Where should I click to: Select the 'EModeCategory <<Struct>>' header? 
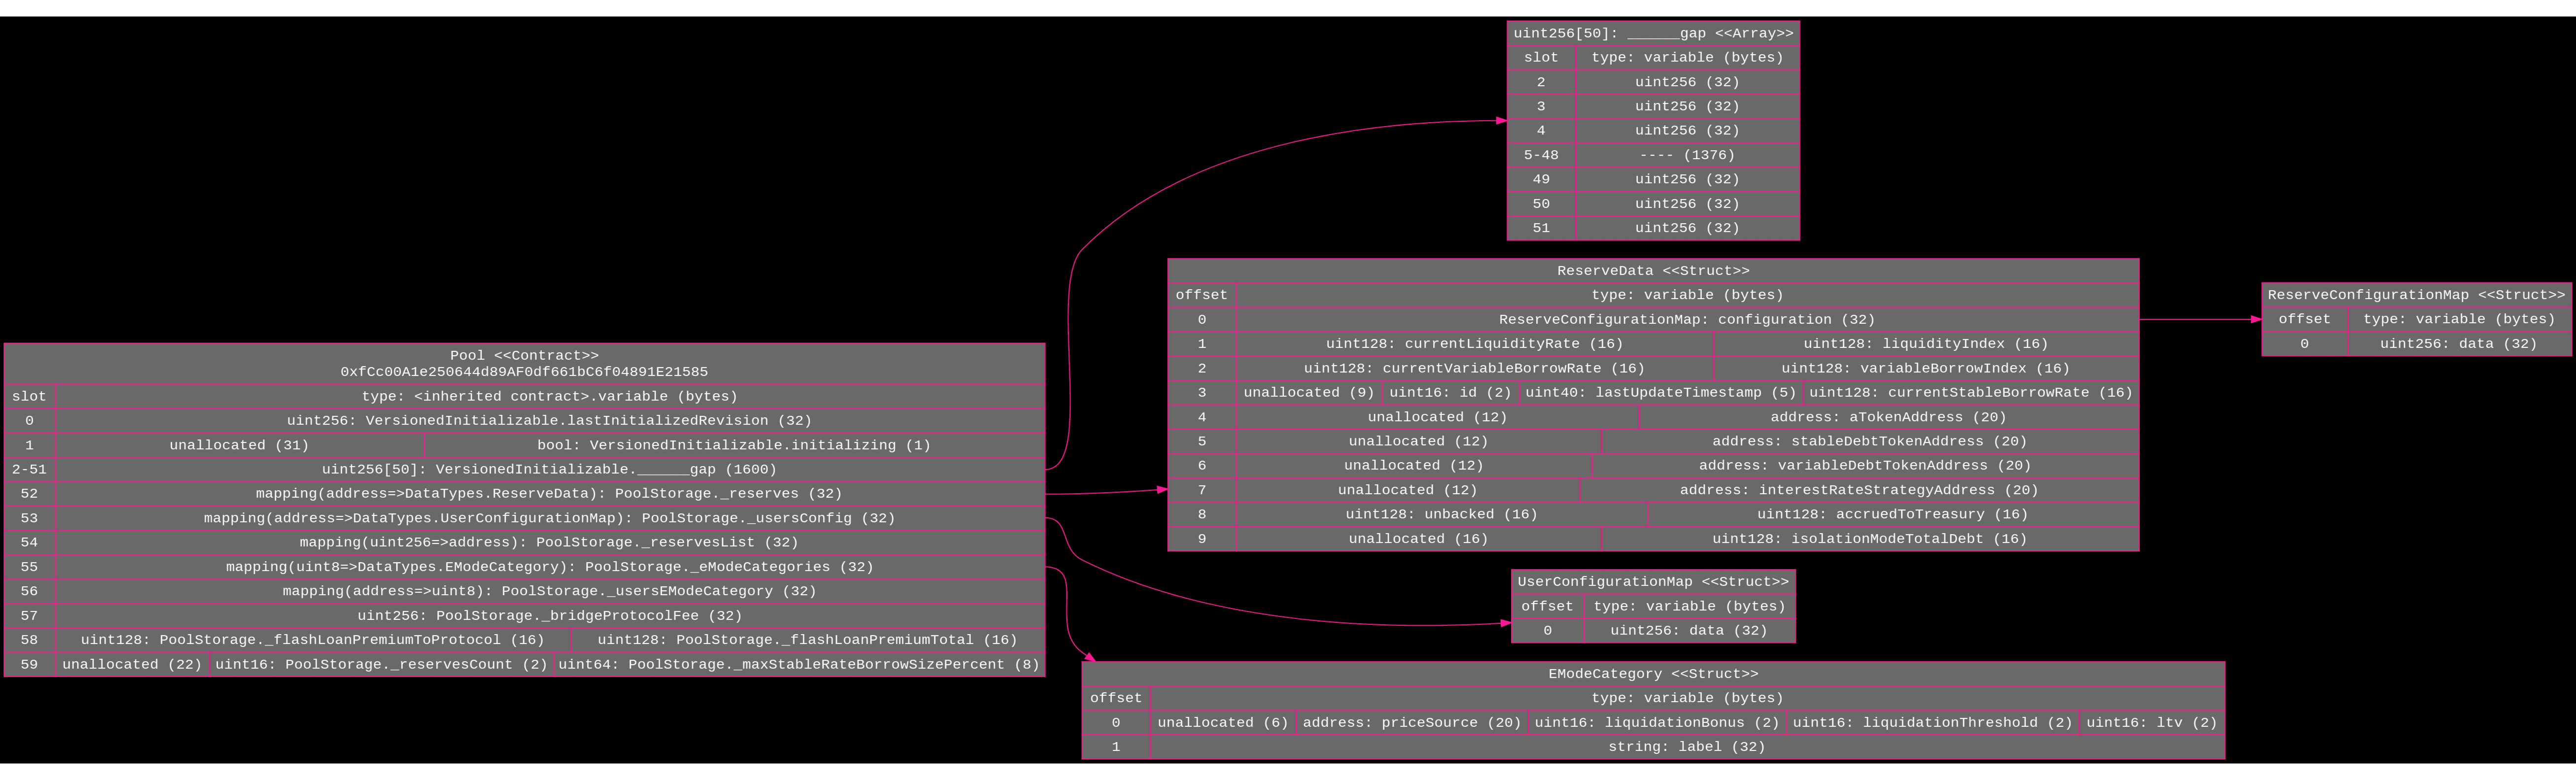[1653, 674]
